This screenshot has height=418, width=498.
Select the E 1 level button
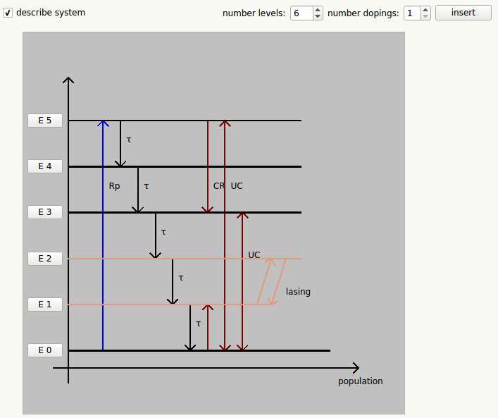click(45, 305)
